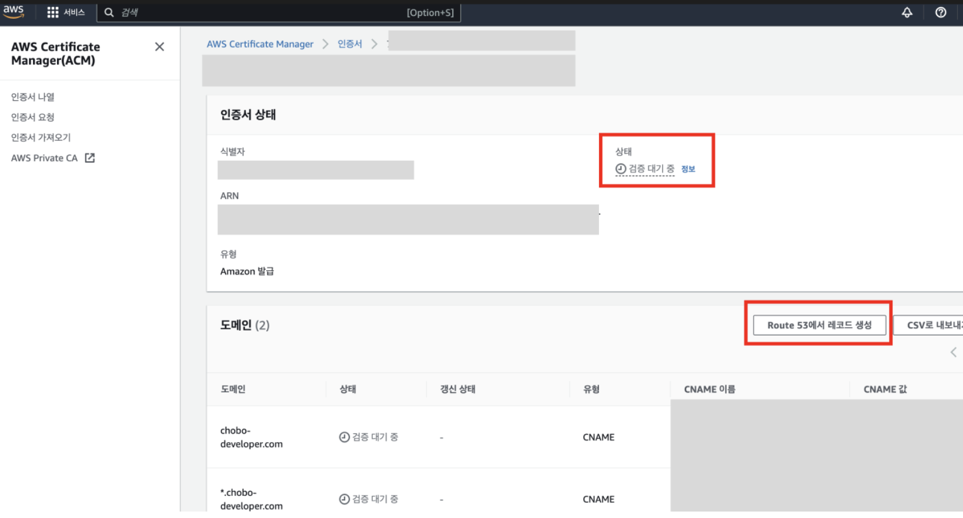Click the Amazon 발급 type value
The image size is (963, 518).
point(247,271)
